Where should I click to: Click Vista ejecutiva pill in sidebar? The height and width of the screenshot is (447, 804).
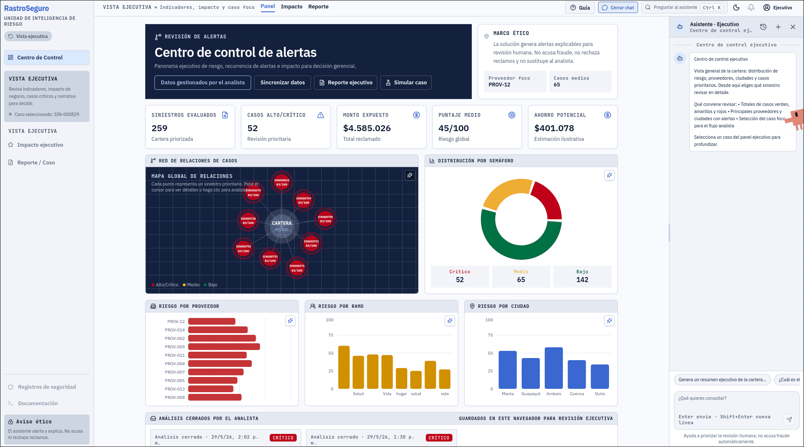[28, 36]
